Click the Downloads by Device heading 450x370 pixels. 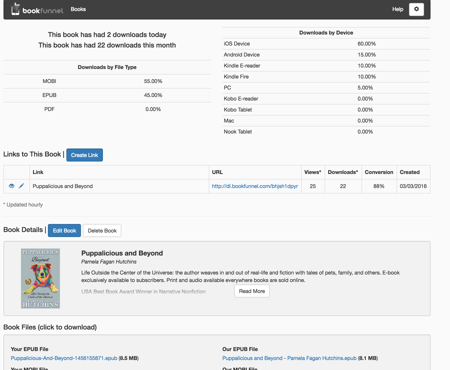(x=326, y=33)
